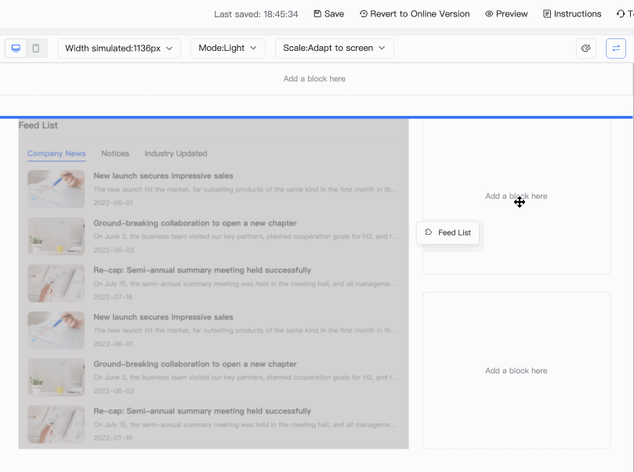
Task: Click the bottom-right Add a block here placeholder
Action: coord(516,371)
